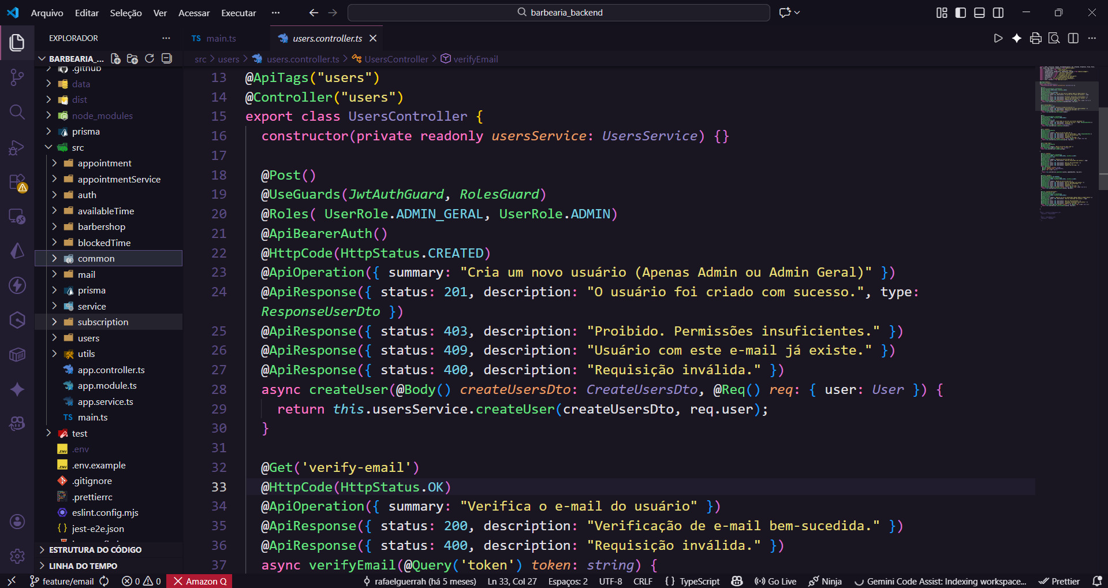Click Prettier in the status bar
The width and height of the screenshot is (1108, 588).
tap(1059, 581)
